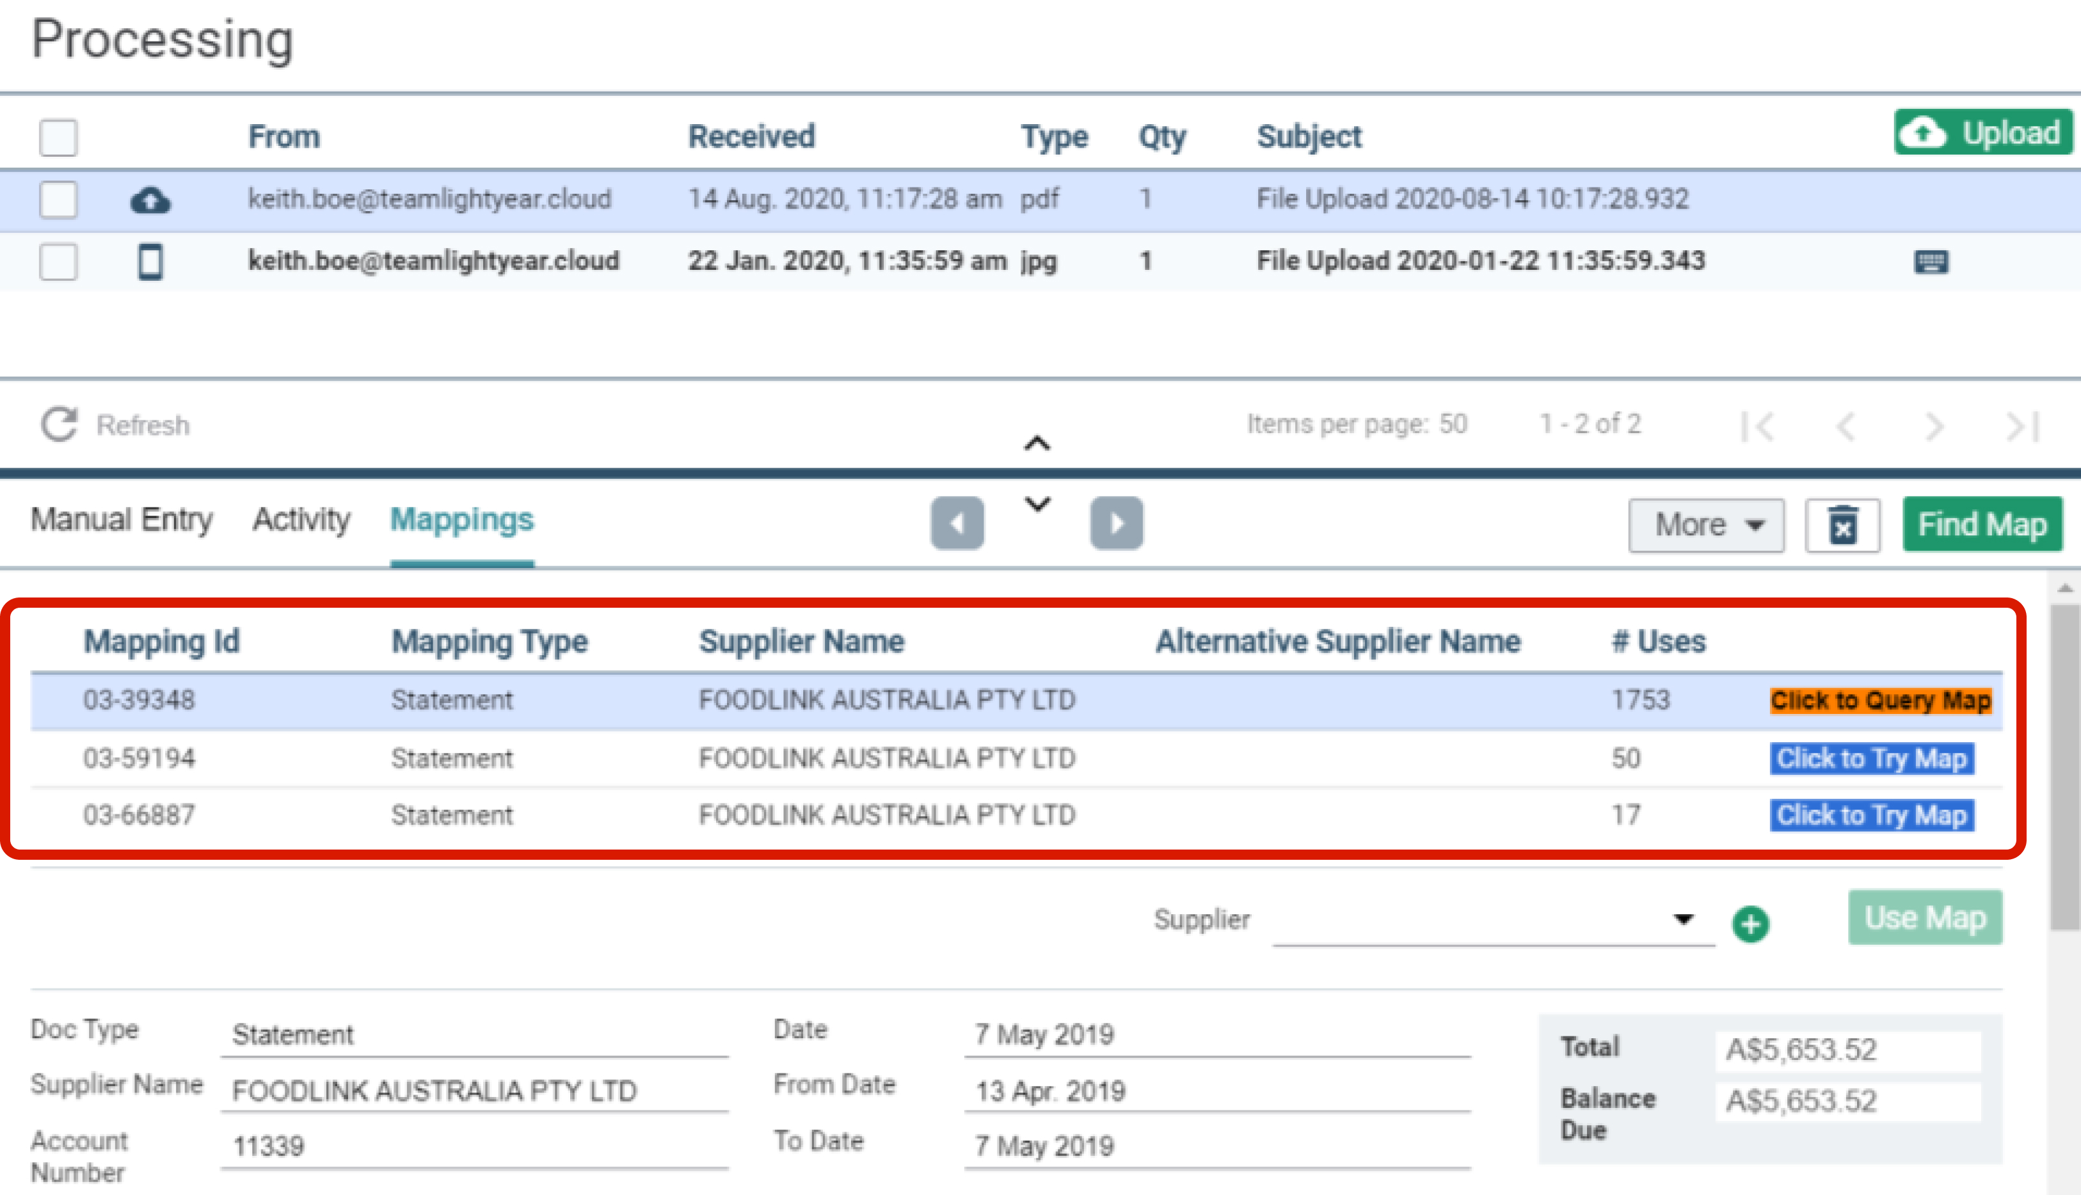
Task: Open the More dropdown menu
Action: coord(1706,525)
